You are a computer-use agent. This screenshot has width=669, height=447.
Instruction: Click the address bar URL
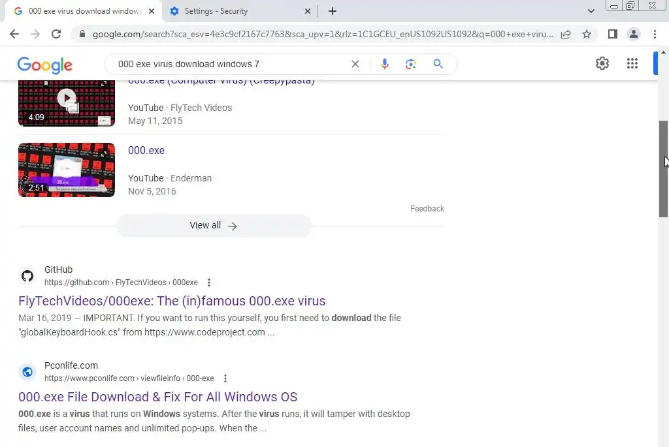point(323,34)
